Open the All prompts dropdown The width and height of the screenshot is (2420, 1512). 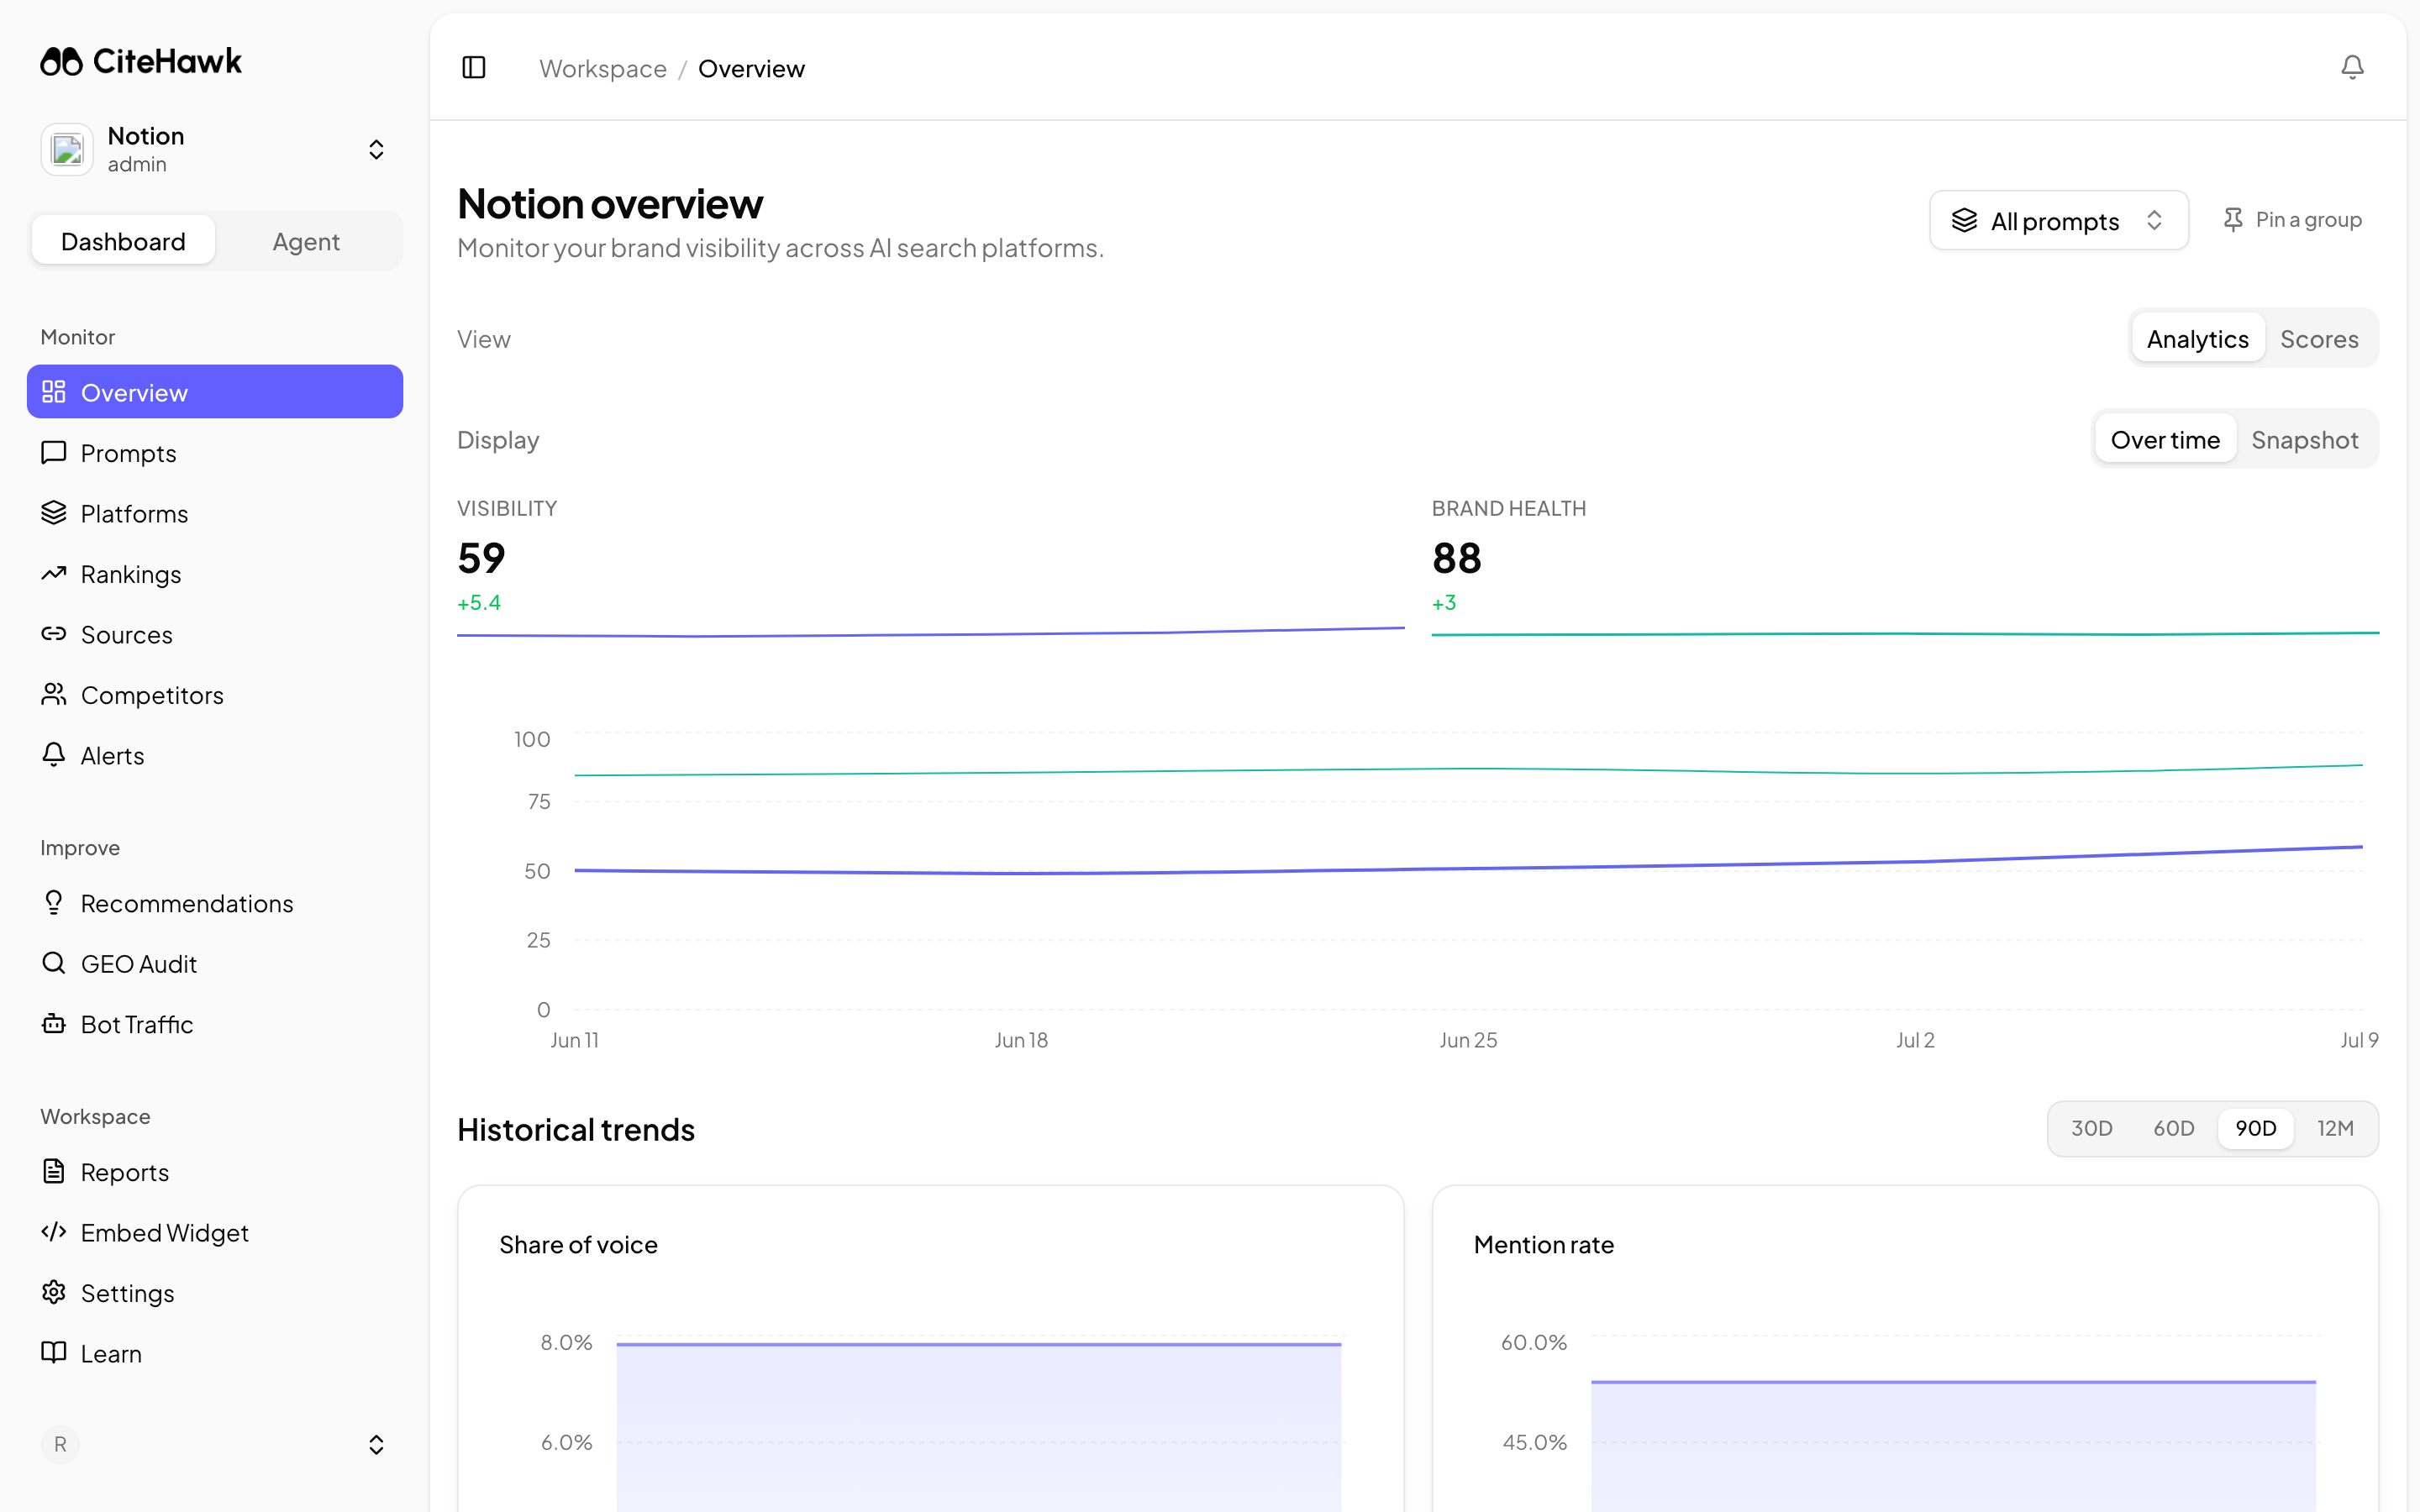(2058, 221)
